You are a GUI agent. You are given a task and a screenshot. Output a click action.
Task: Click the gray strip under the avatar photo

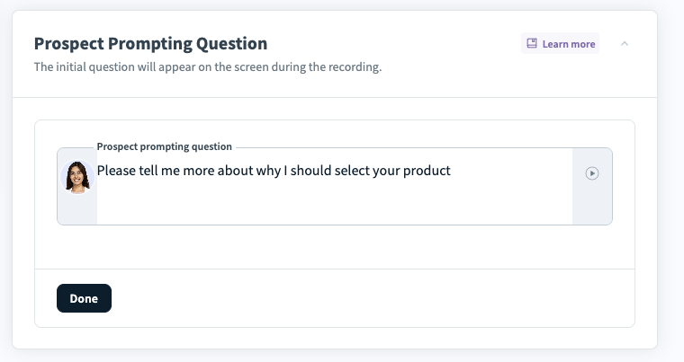[77, 210]
